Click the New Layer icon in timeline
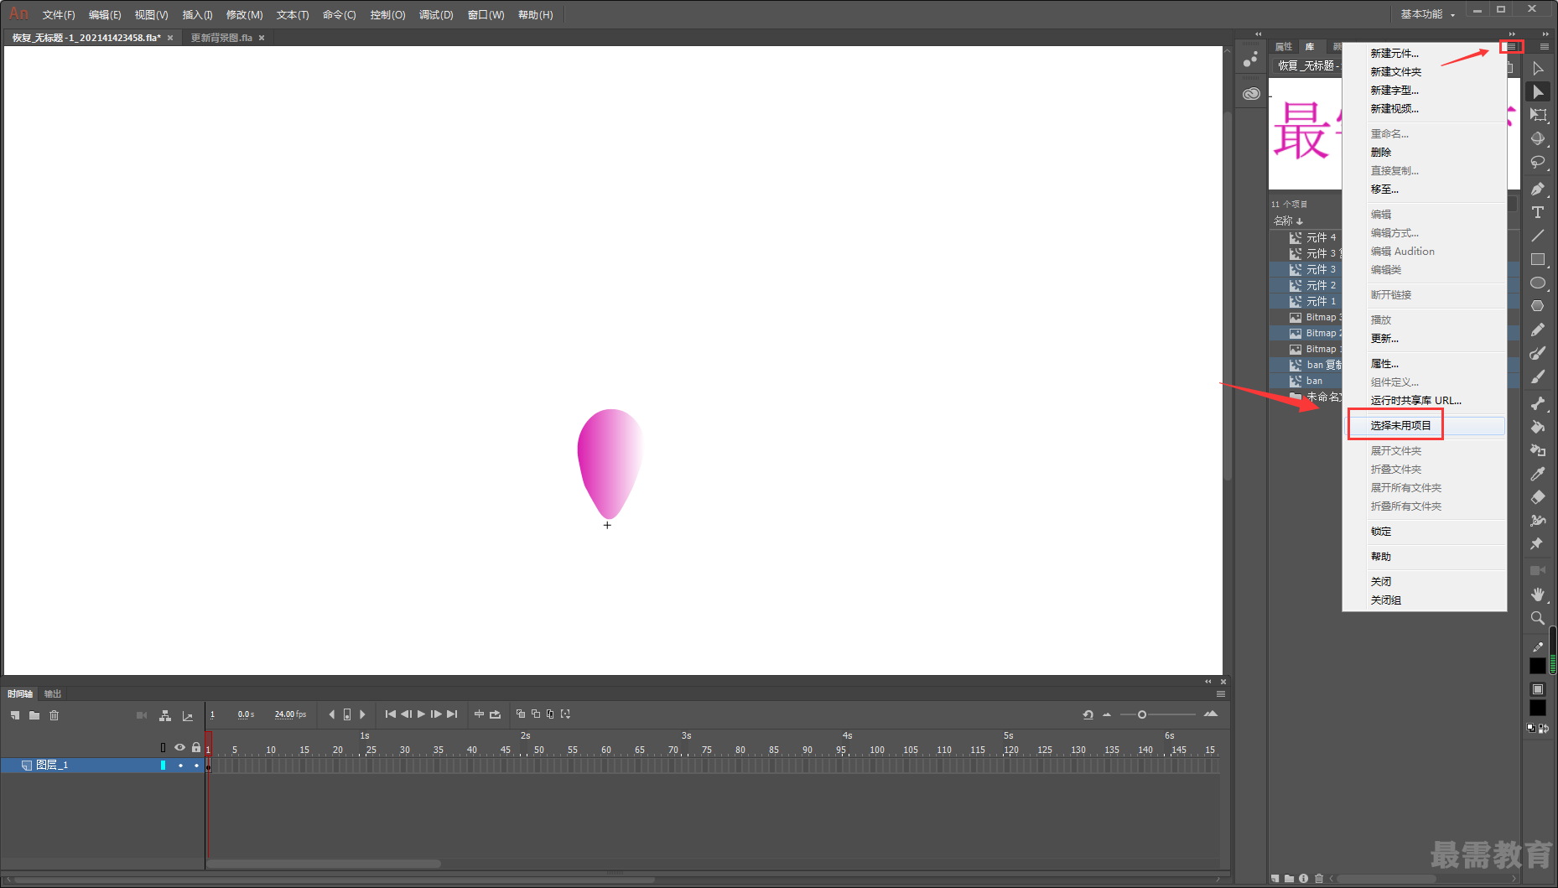Screen dimensions: 1558x888 15,715
